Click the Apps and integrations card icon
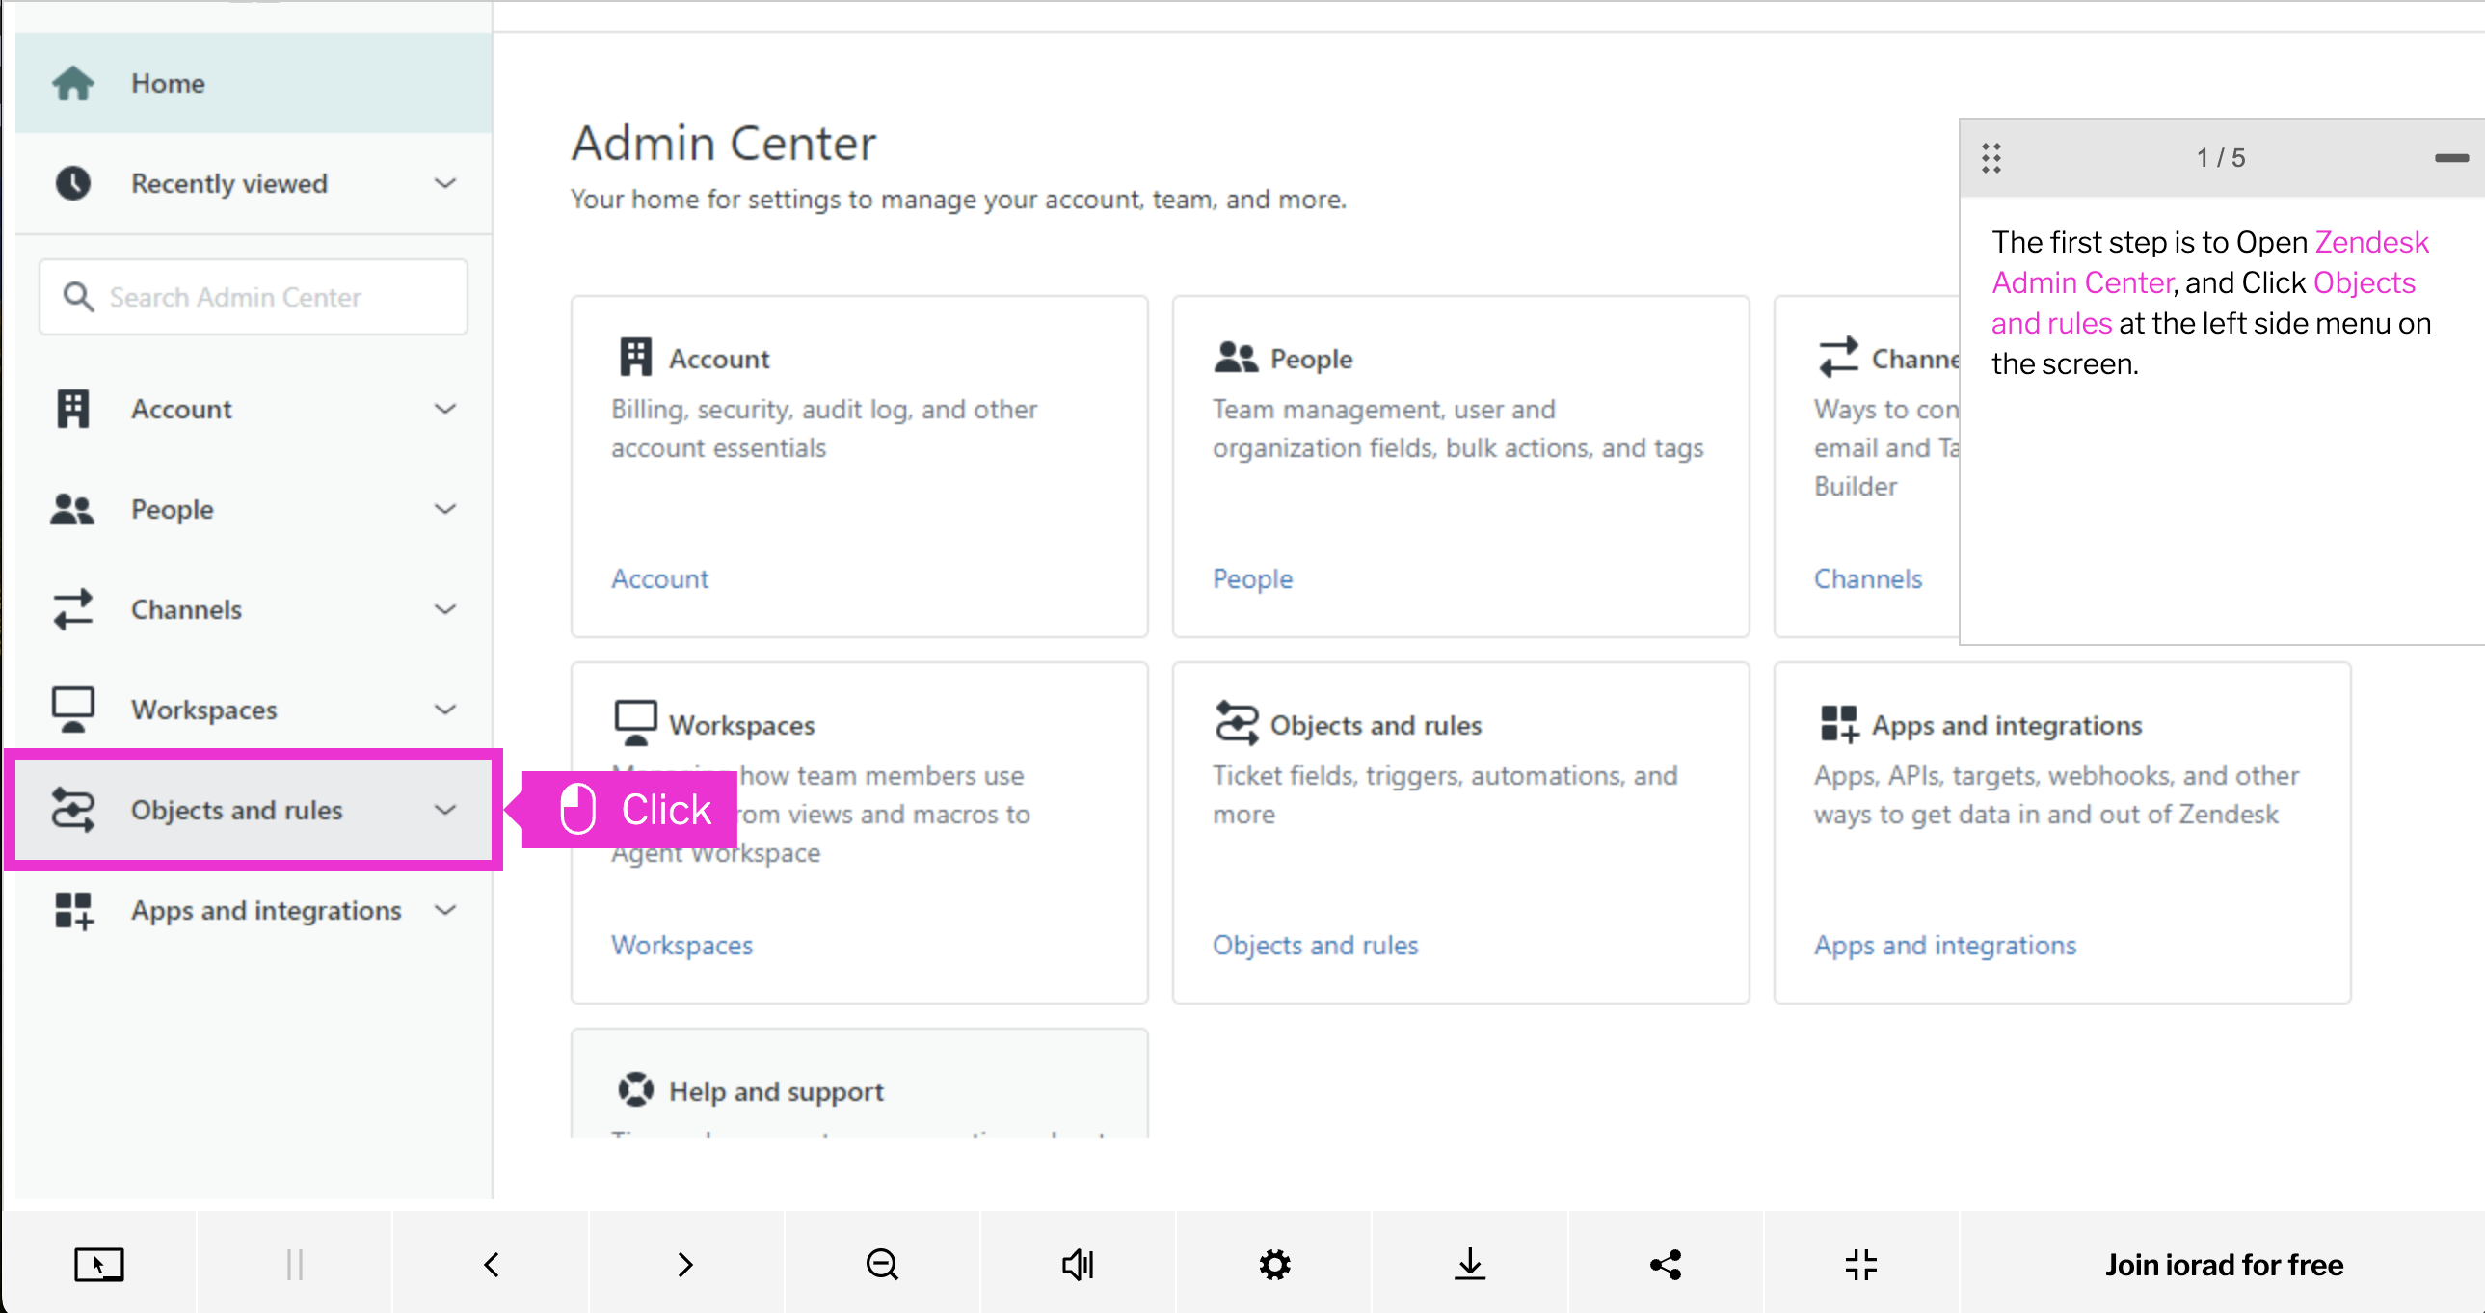The height and width of the screenshot is (1313, 2485). click(1838, 724)
